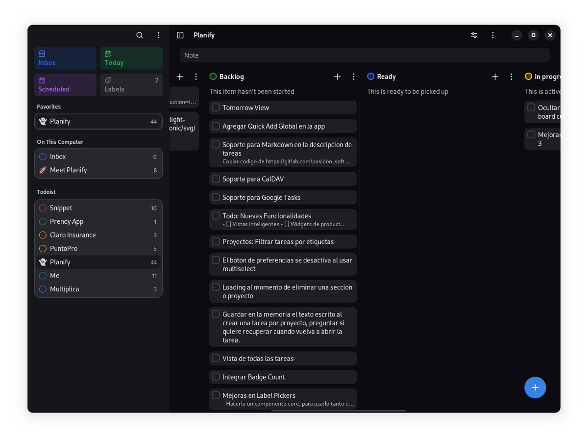
Task: Complete Soporte para Markdown task checkbox
Action: 216,144
